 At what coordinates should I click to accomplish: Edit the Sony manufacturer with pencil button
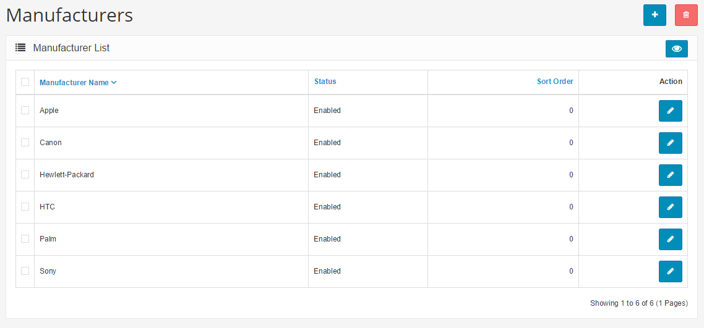pyautogui.click(x=671, y=272)
